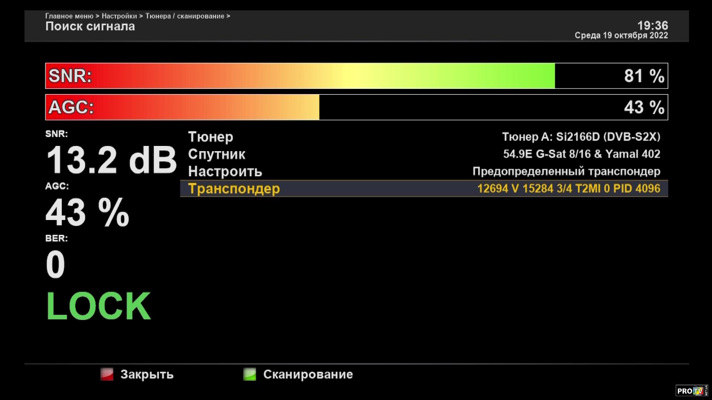Click the Сканирование label

tap(308, 374)
